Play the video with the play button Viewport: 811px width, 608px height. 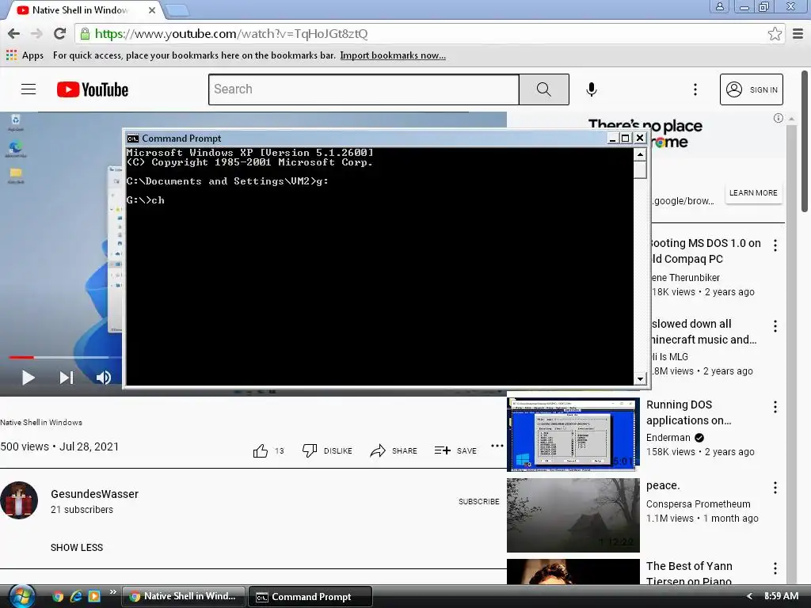[28, 378]
